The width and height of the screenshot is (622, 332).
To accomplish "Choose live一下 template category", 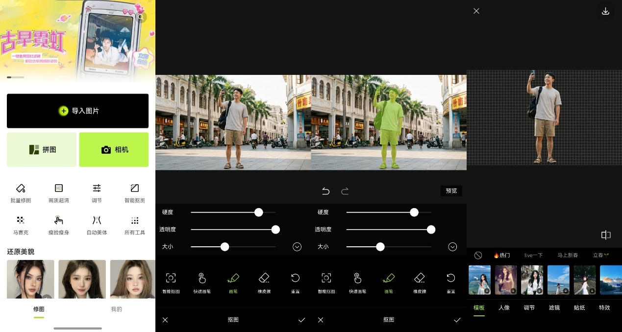I will click(x=533, y=255).
